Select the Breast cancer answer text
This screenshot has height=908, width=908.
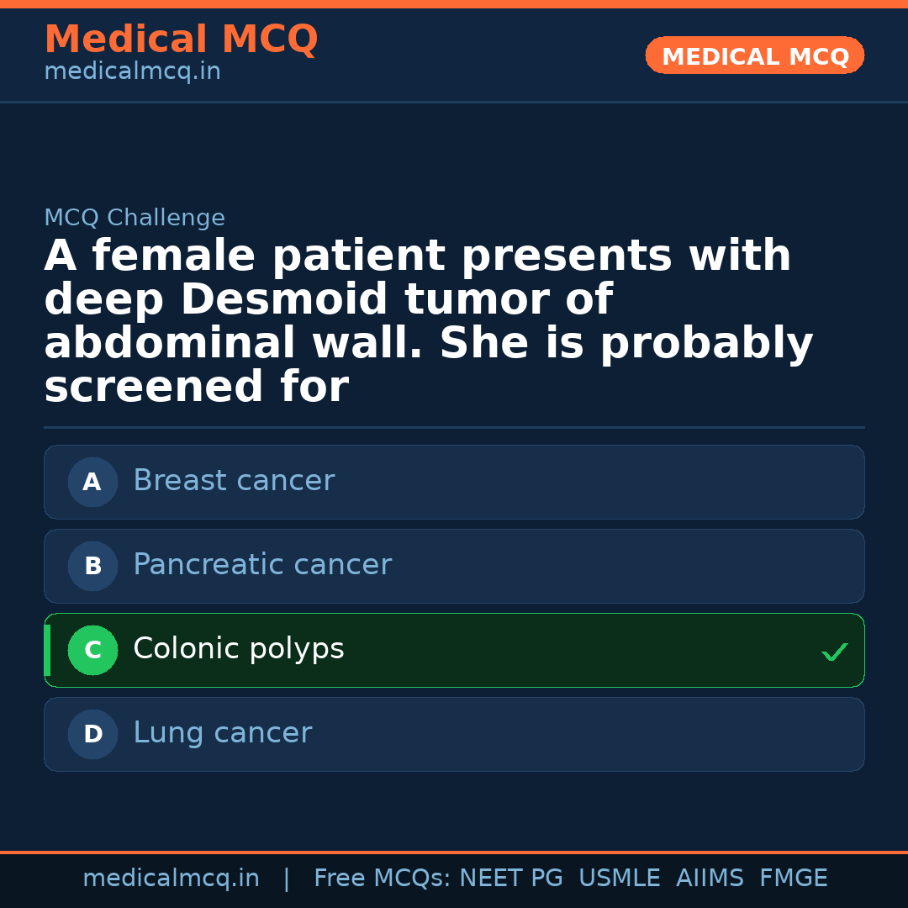pos(234,481)
